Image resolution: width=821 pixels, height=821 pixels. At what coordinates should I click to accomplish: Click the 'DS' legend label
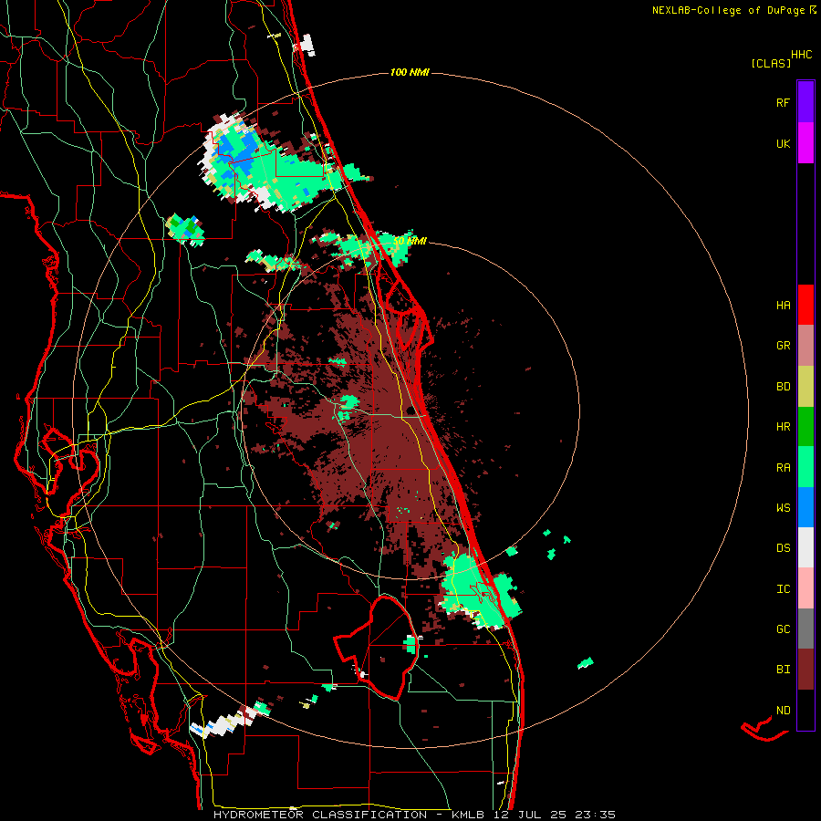click(x=783, y=548)
